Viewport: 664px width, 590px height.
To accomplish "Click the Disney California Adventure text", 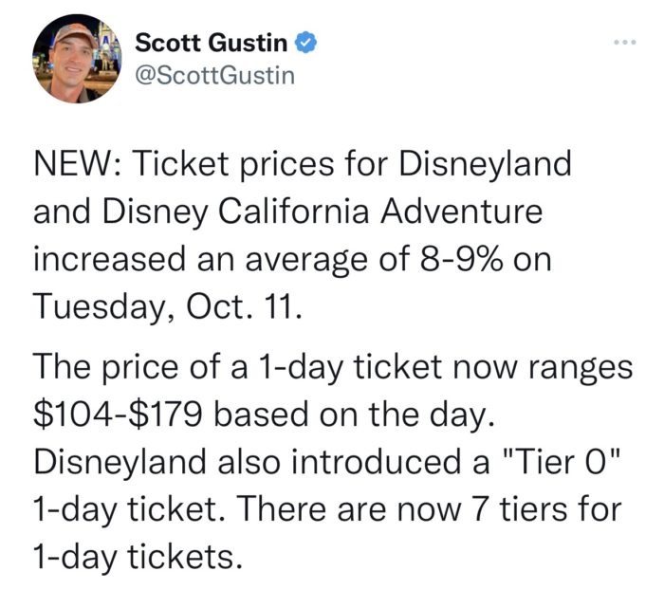I will (323, 212).
